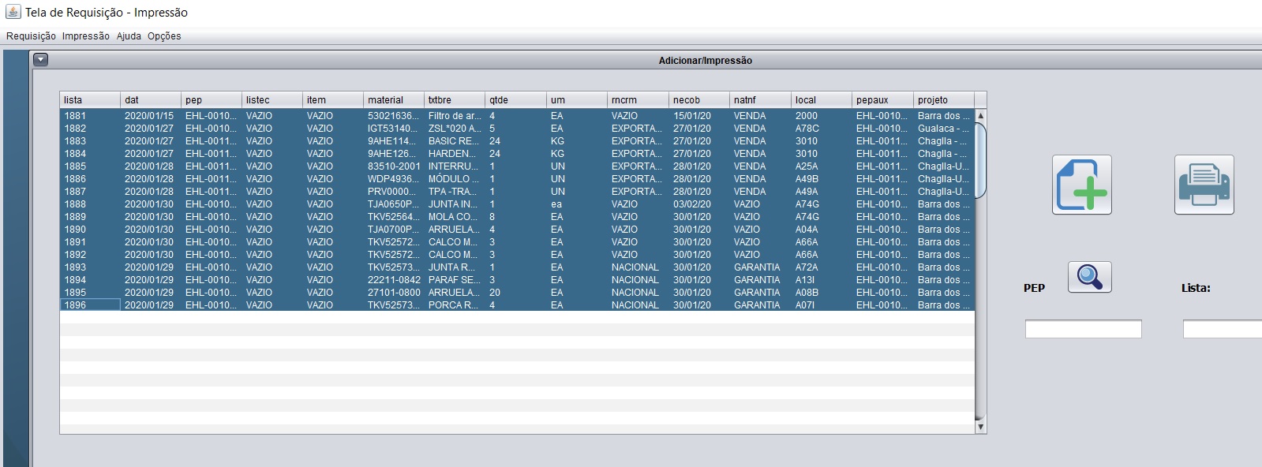Click the printer icon button
This screenshot has height=467, width=1262.
coord(1204,185)
